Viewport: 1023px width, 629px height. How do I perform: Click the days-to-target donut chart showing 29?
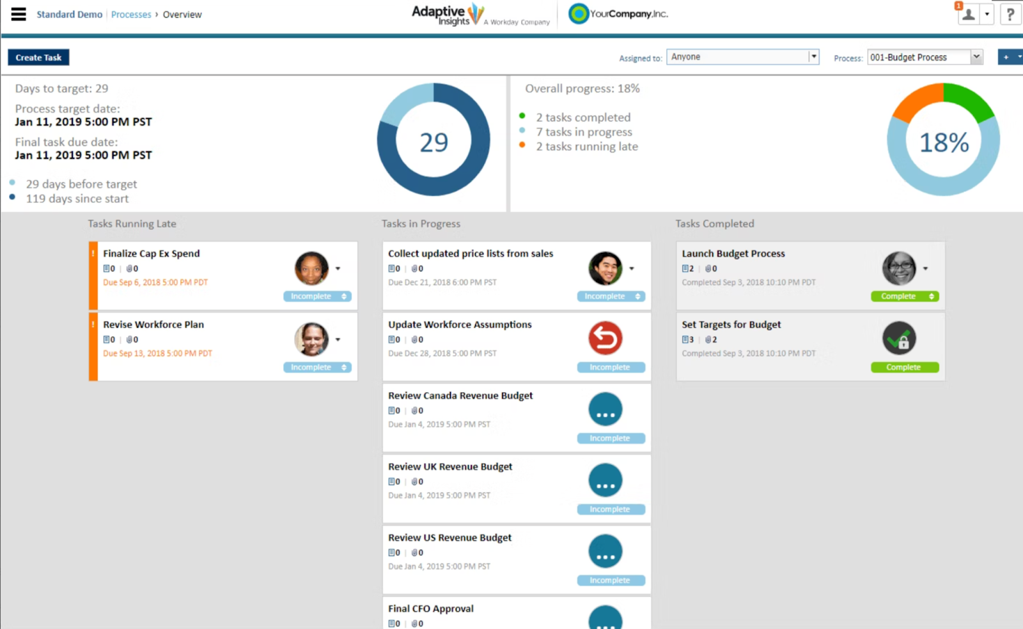pos(433,140)
